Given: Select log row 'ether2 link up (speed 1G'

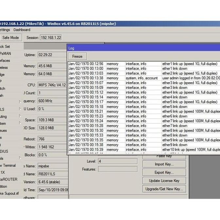Looking at the screenshot, I should 144,73.
